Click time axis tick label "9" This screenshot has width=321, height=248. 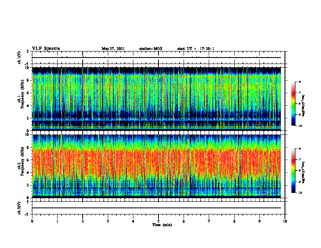259,221
